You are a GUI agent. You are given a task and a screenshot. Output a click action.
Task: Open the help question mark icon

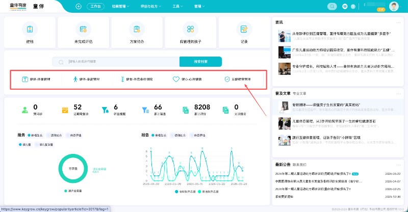click(x=353, y=7)
